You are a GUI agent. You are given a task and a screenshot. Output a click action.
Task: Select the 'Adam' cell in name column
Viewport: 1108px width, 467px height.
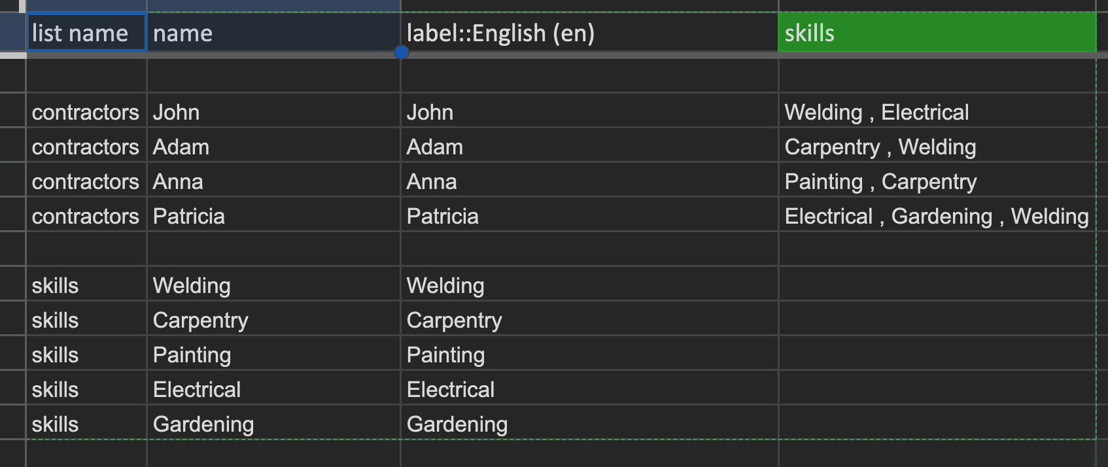[x=273, y=145]
